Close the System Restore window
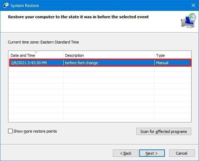The image size is (199, 161). tap(193, 5)
